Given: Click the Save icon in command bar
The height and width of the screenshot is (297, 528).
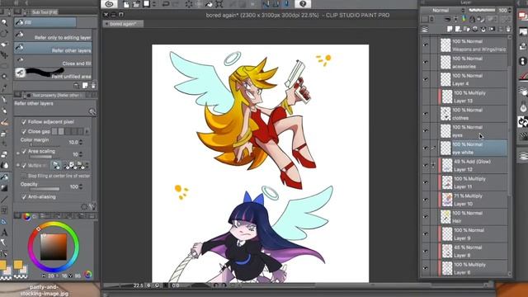Looking at the screenshot, I should 147,4.
